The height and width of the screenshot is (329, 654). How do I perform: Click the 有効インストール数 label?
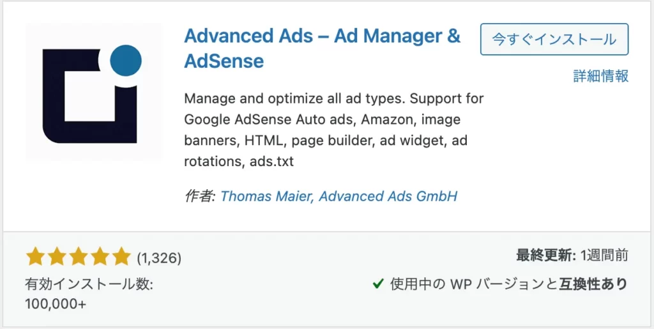89,285
